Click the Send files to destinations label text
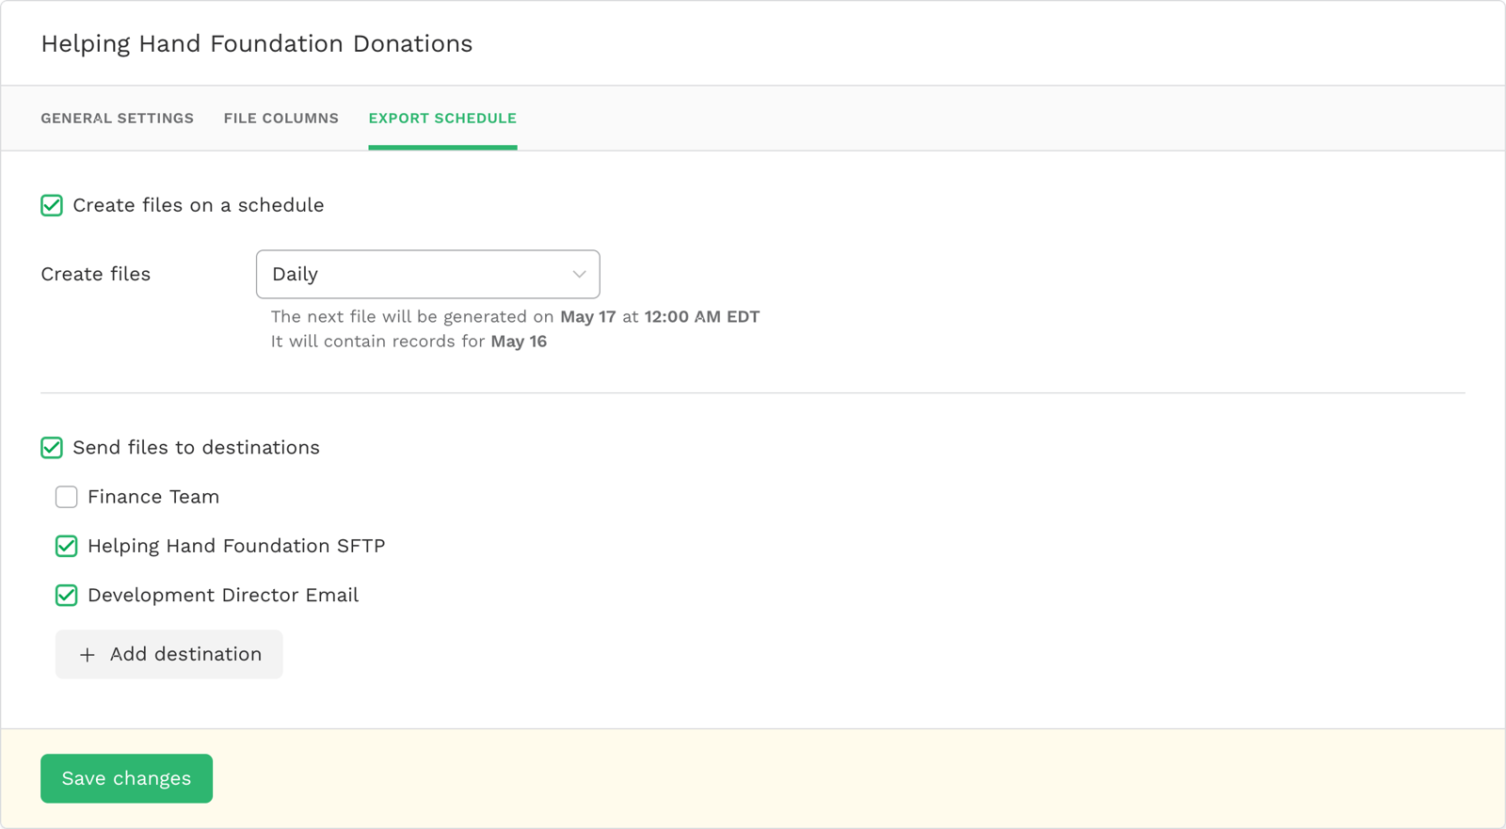 click(x=196, y=448)
